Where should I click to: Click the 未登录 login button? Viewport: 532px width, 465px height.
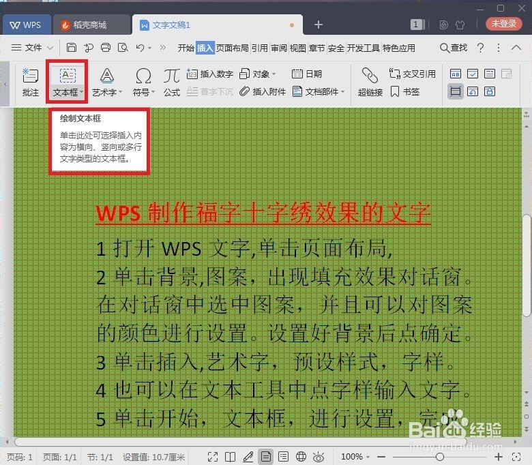click(504, 24)
